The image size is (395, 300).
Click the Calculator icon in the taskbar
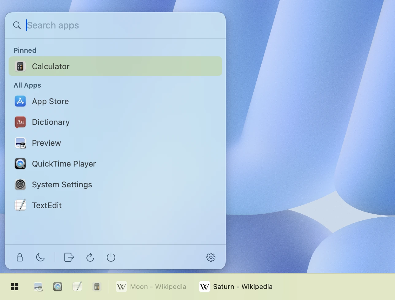point(97,287)
